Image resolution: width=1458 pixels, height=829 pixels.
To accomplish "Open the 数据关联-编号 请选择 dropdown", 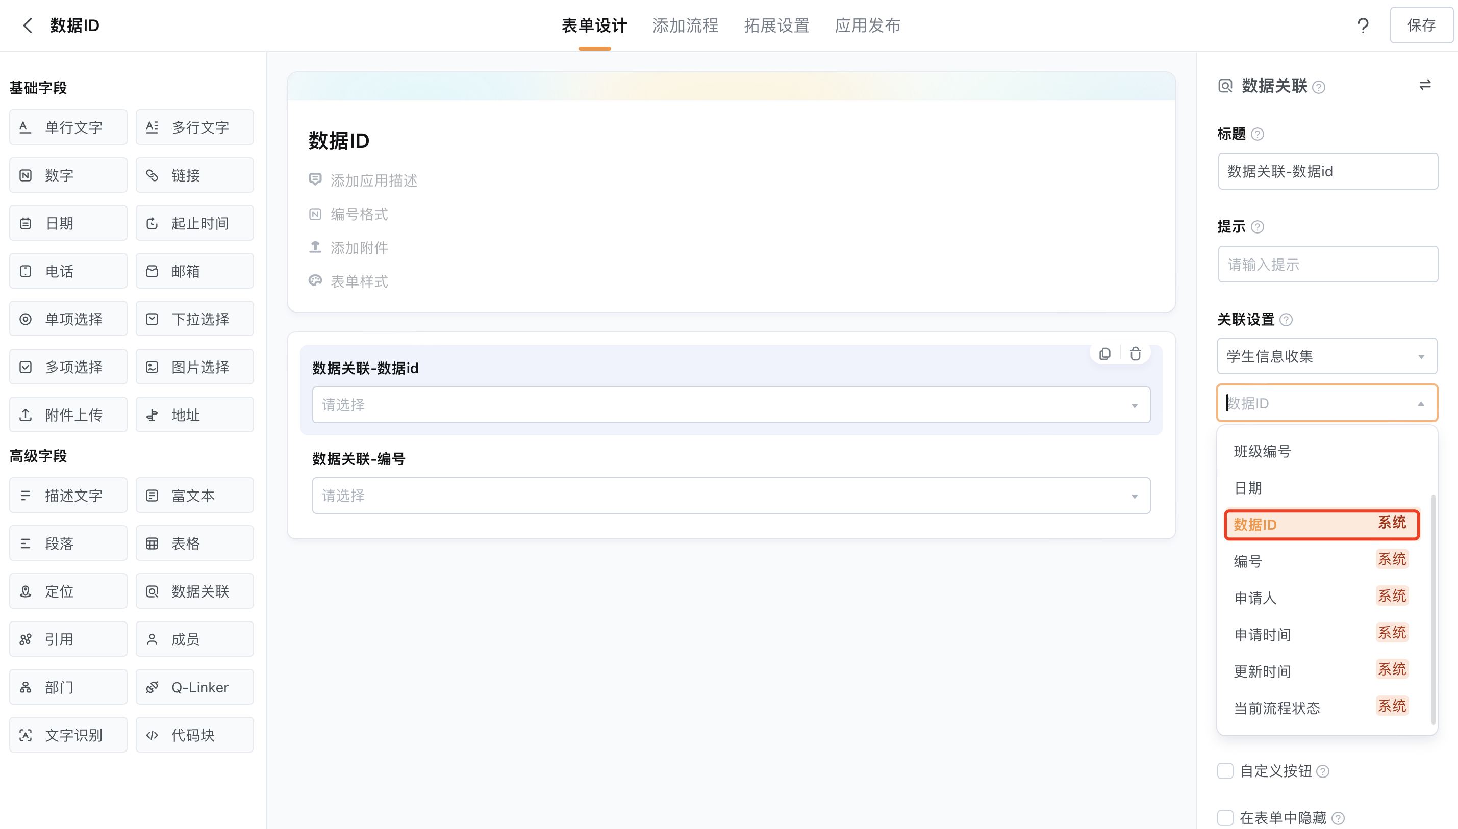I will pyautogui.click(x=731, y=496).
